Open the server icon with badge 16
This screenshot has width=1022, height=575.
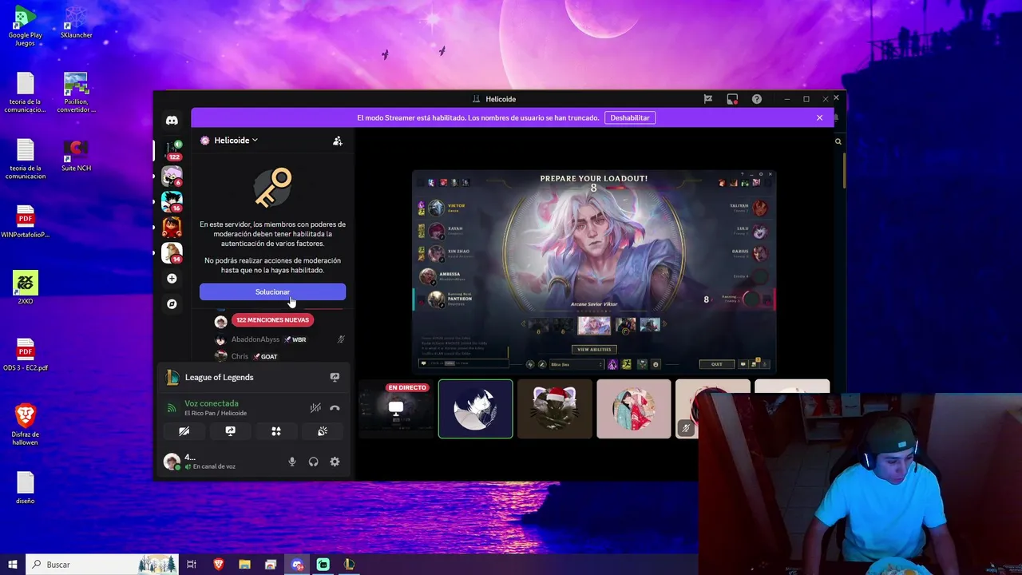172,201
